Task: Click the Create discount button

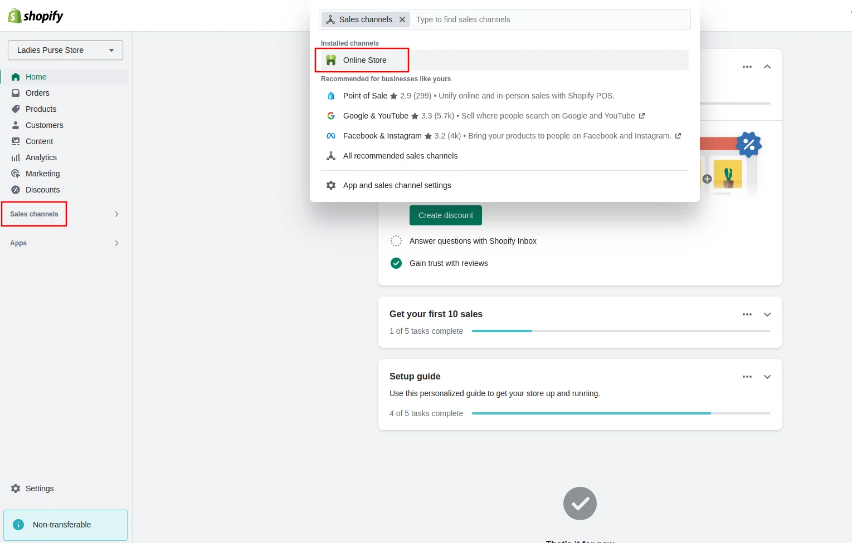Action: [446, 215]
